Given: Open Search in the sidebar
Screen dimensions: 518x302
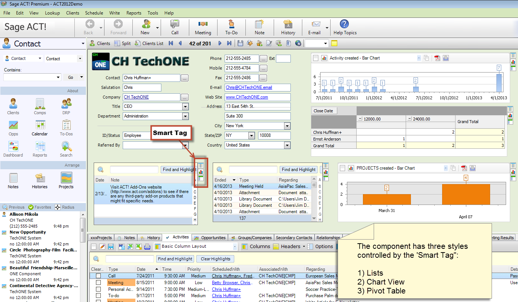Looking at the screenshot, I should 66,149.
